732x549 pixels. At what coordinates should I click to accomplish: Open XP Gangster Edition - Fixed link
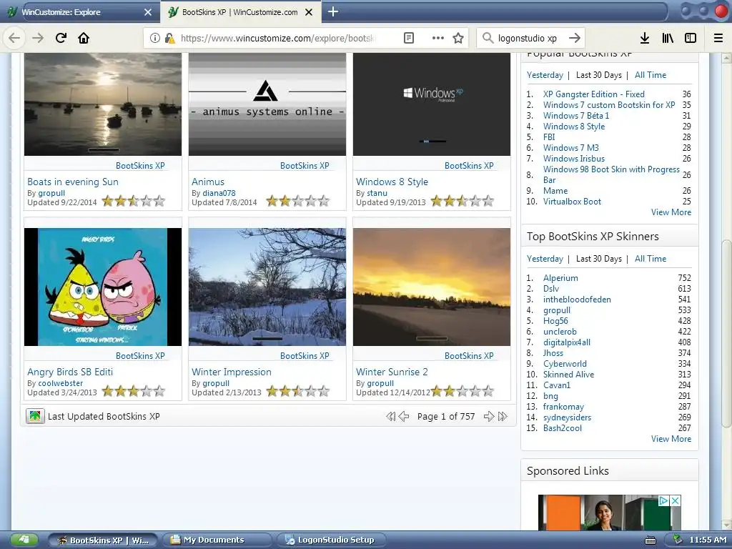click(x=594, y=94)
